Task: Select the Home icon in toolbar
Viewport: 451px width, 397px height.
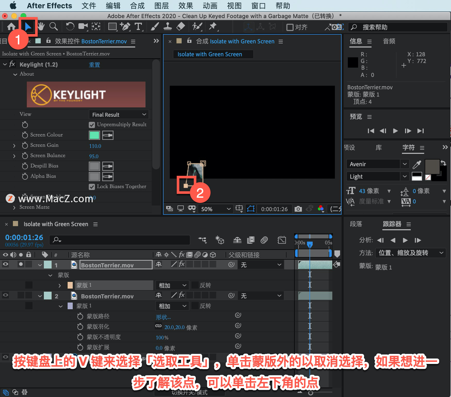Action: (x=11, y=27)
